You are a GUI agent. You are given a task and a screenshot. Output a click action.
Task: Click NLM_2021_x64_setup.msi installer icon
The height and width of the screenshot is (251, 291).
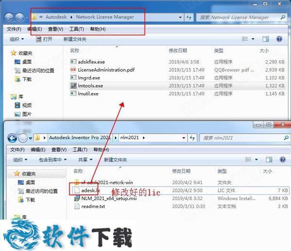[77, 198]
